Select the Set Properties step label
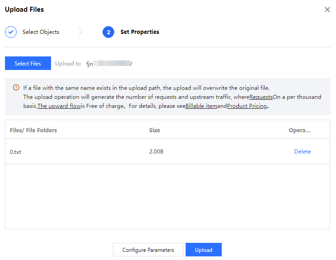 click(x=140, y=32)
